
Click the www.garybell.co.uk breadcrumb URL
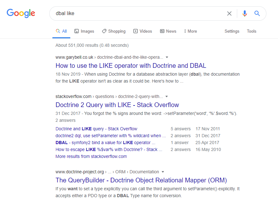[109, 57]
